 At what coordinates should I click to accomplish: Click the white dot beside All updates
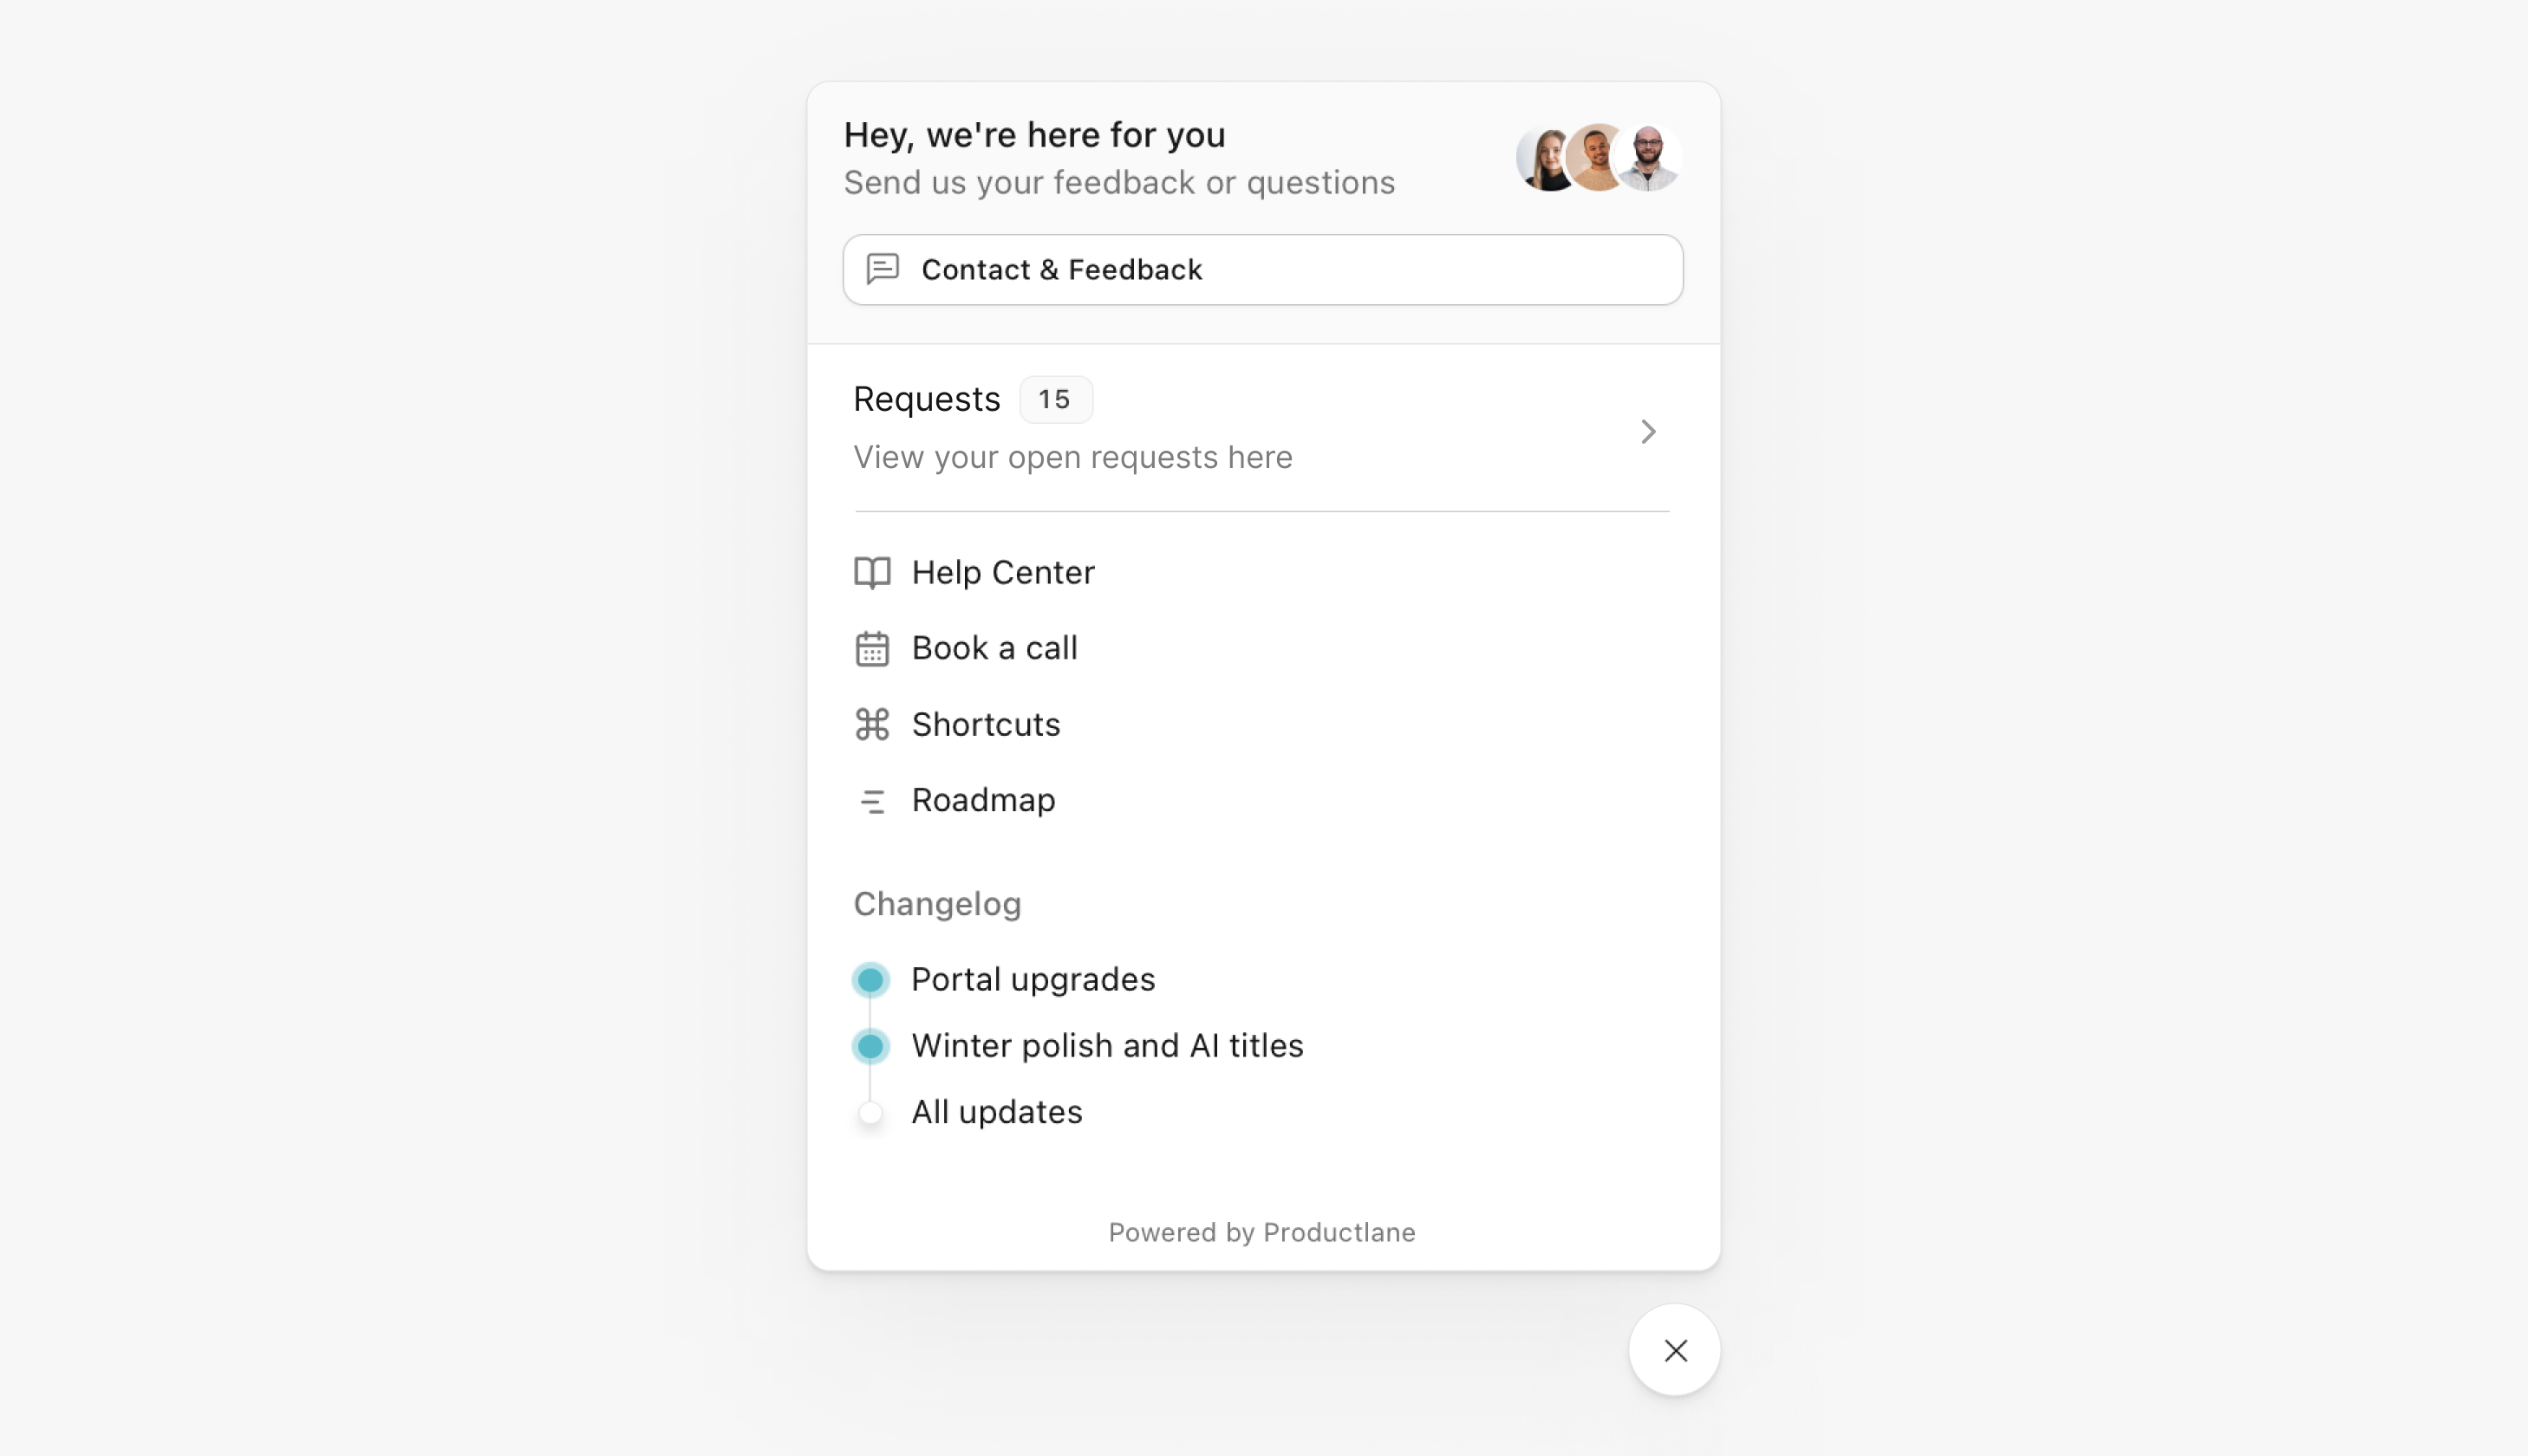[871, 1112]
